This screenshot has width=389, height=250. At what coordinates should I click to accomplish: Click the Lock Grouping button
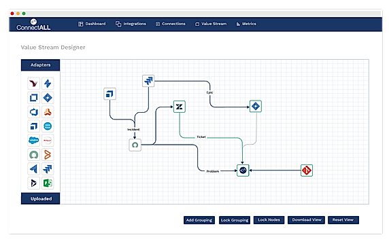[x=235, y=220]
